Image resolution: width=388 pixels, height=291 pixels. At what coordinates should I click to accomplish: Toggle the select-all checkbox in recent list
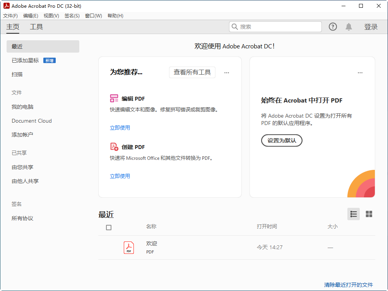click(109, 228)
